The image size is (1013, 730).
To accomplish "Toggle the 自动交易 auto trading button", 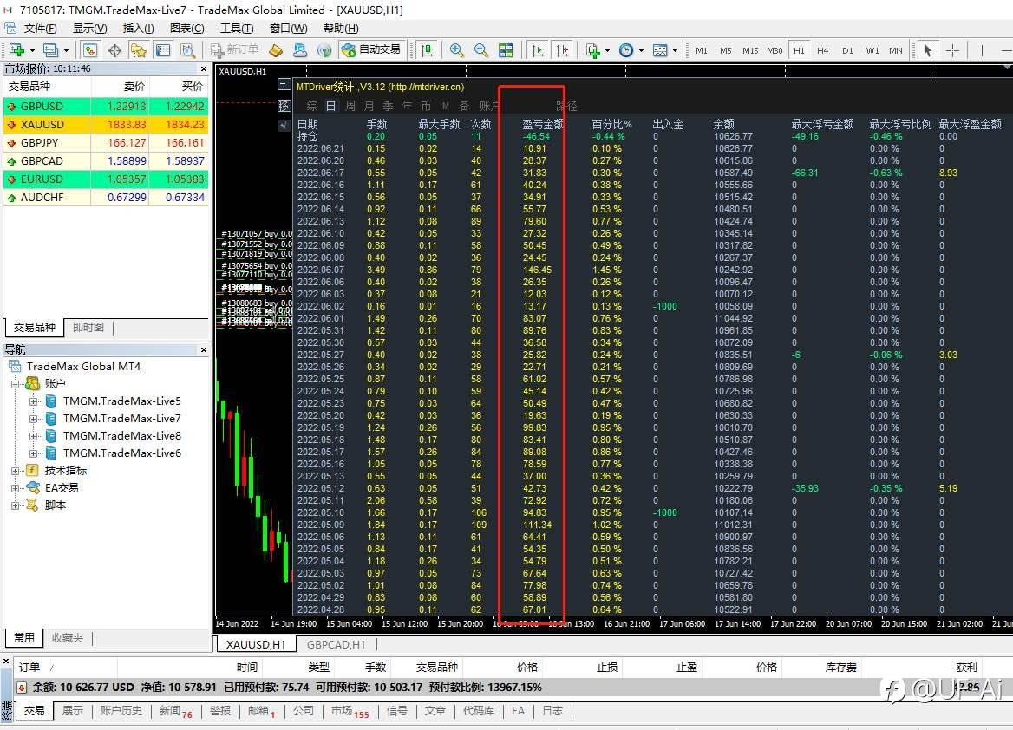I will (x=371, y=49).
